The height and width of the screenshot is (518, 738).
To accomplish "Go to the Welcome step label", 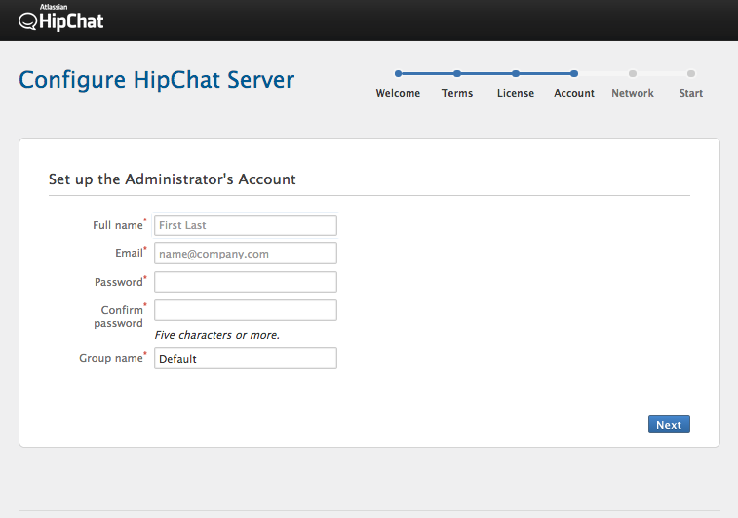I will 398,93.
